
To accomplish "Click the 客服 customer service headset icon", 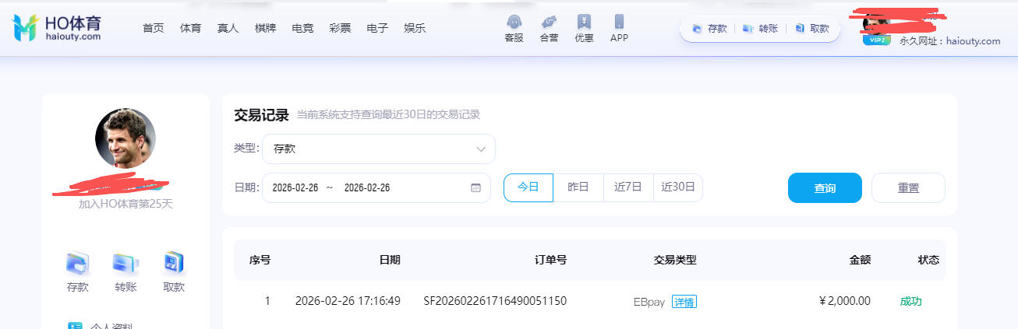I will pyautogui.click(x=514, y=23).
